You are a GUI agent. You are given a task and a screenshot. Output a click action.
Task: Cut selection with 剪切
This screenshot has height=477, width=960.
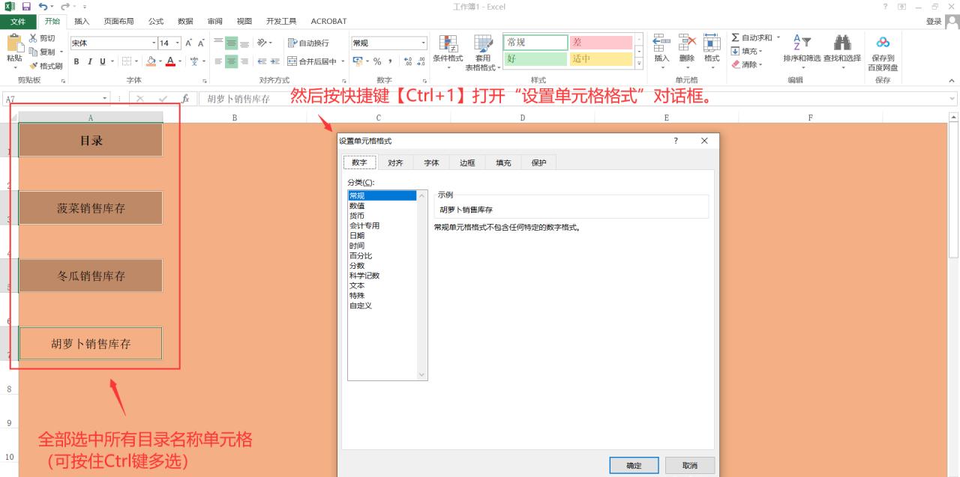click(x=42, y=38)
